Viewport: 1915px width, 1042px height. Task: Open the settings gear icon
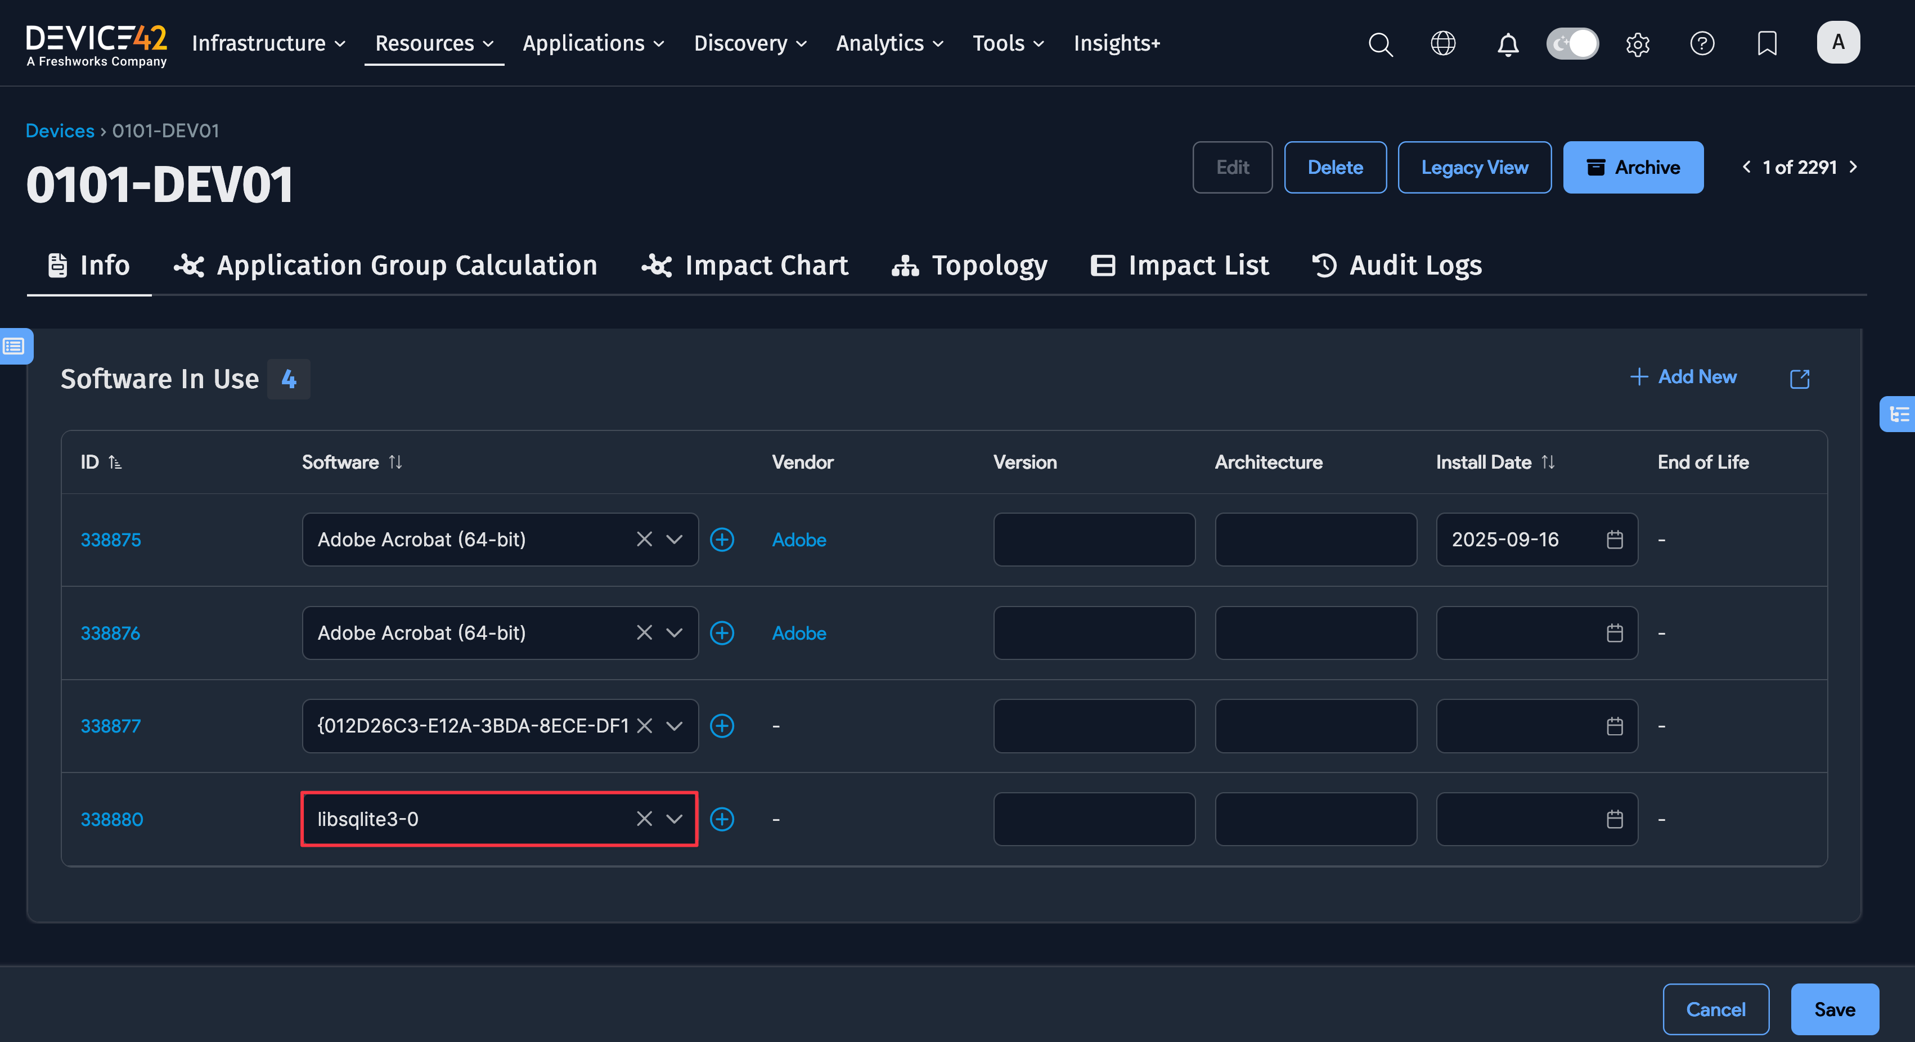[x=1638, y=44]
